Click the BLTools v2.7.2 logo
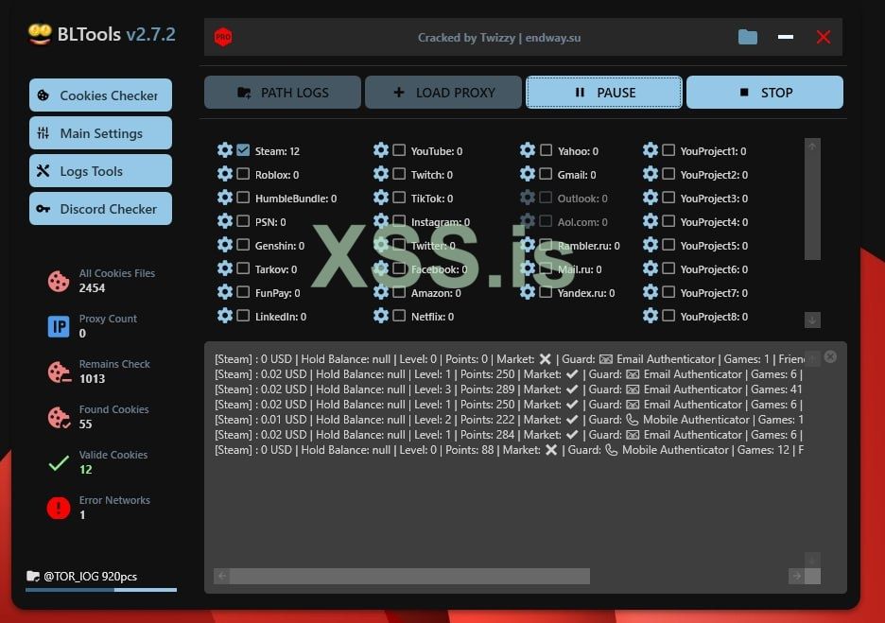 click(101, 34)
